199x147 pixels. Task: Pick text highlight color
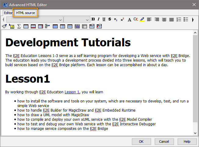(142, 20)
